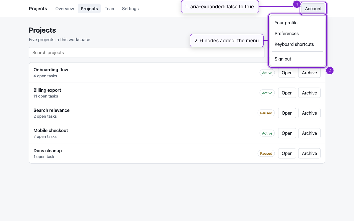Viewport: 354px width, 221px height.
Task: Click Paused badge on Search relevance
Action: pos(266,113)
